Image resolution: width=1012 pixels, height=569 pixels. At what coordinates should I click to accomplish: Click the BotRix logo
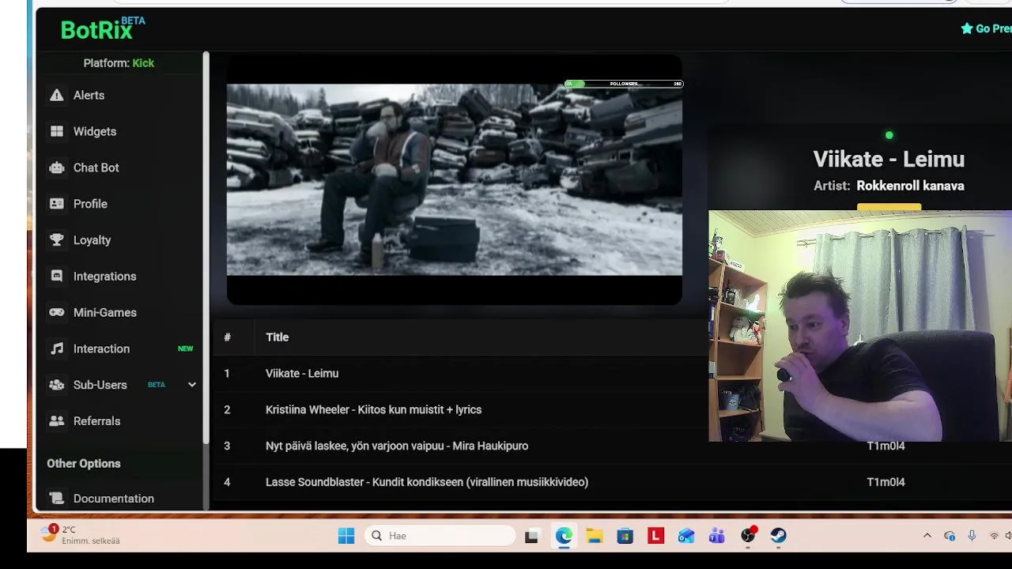[103, 28]
